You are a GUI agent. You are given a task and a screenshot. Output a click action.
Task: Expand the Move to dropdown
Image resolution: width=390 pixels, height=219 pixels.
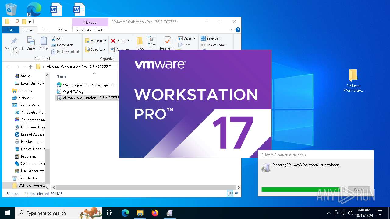[x=105, y=41]
